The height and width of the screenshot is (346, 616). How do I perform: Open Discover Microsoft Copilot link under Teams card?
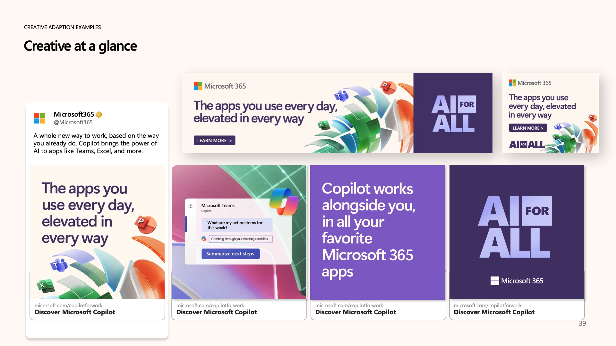pyautogui.click(x=217, y=312)
